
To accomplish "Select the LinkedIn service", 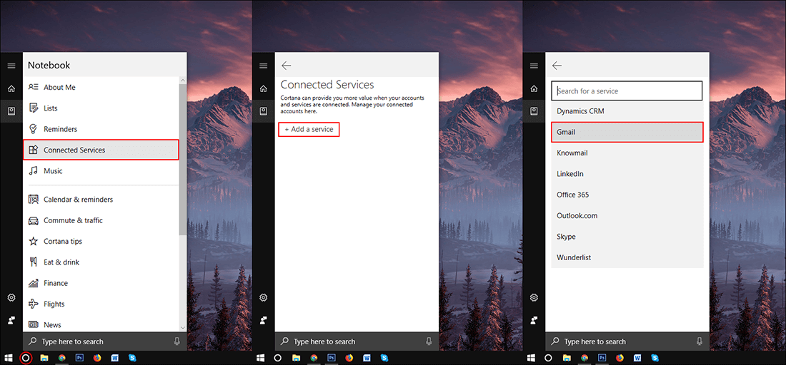I will tap(627, 174).
